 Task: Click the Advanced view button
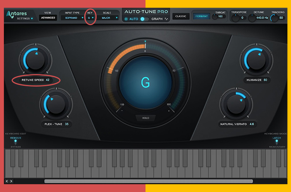coord(48,18)
